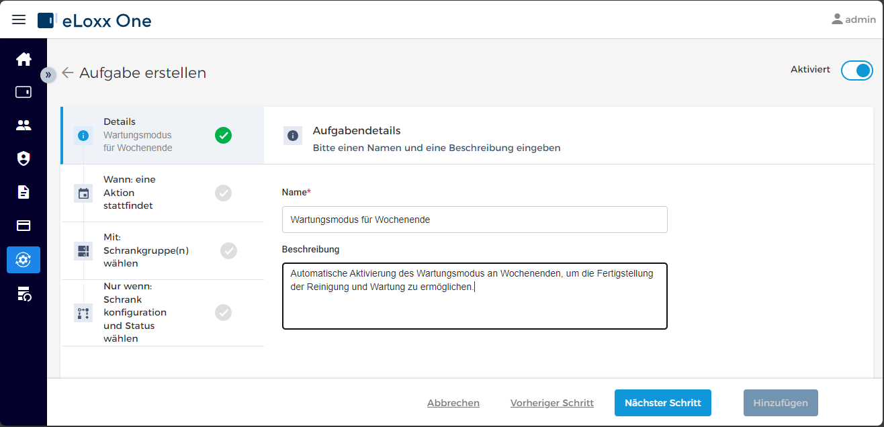
Task: Open the admin user account menu
Action: click(853, 19)
